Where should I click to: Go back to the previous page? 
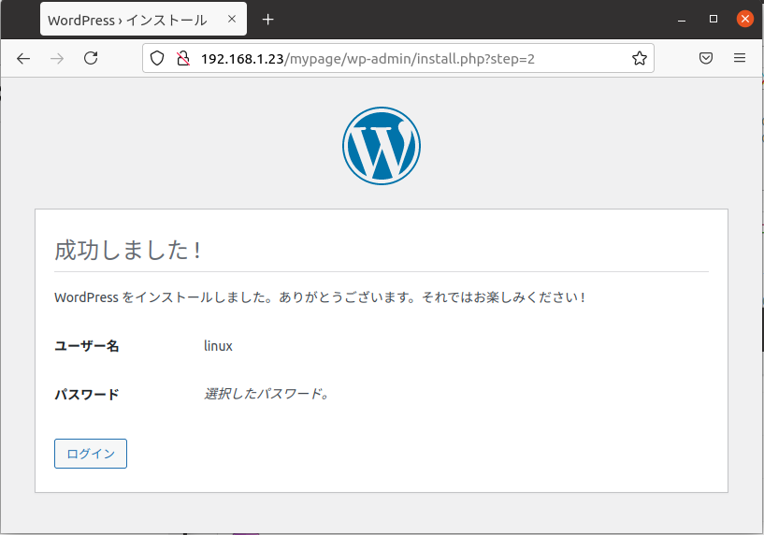pyautogui.click(x=22, y=59)
